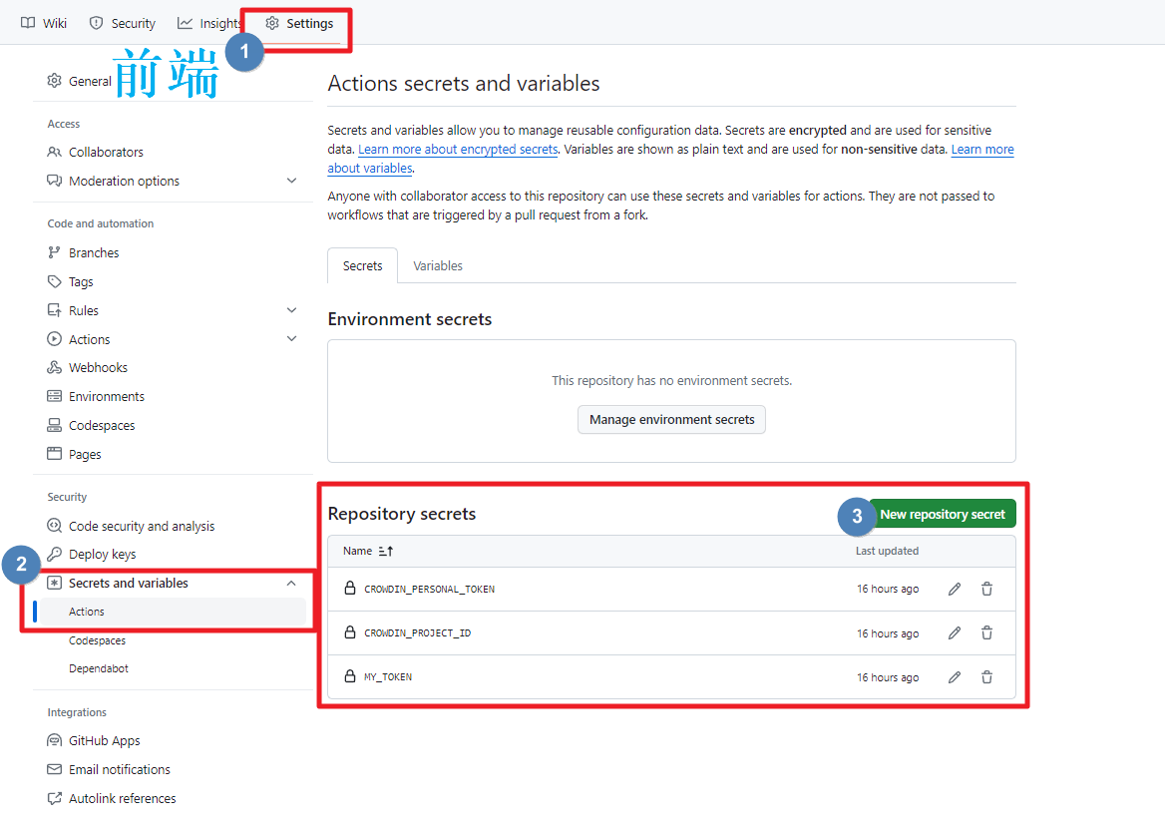Expand the Rules sidebar section
The image size is (1165, 832).
[291, 310]
